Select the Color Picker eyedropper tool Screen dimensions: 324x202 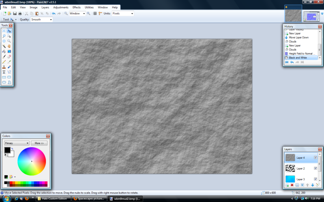9,62
